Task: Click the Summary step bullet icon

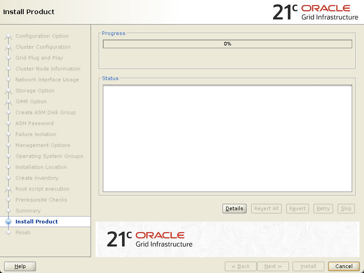Action: [x=8, y=211]
